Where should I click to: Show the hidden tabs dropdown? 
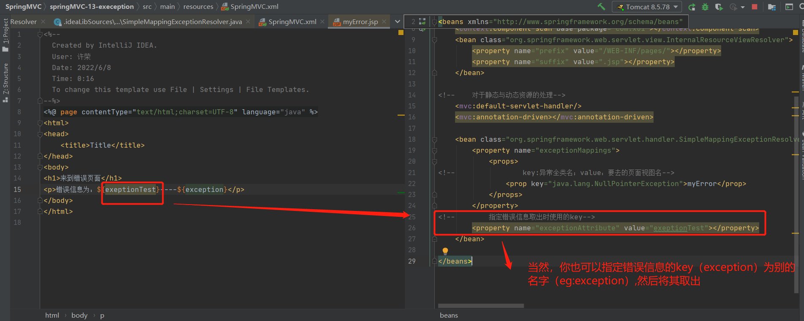click(x=397, y=22)
